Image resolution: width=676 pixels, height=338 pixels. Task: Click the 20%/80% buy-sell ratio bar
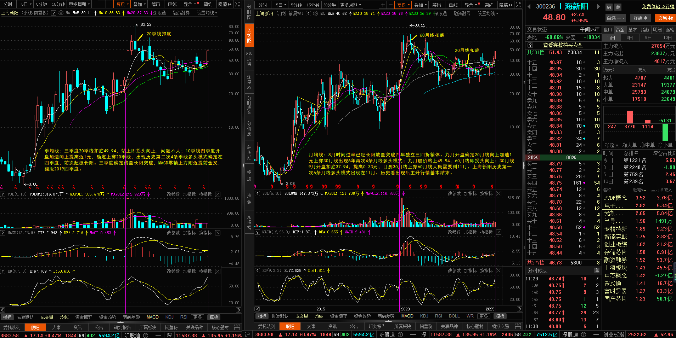click(x=563, y=157)
